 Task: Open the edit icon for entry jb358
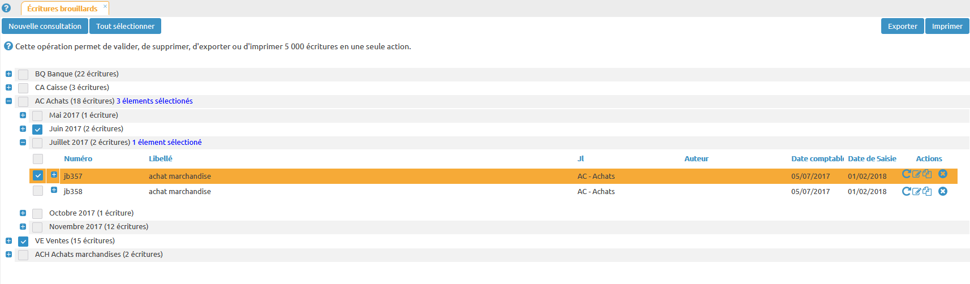point(917,191)
